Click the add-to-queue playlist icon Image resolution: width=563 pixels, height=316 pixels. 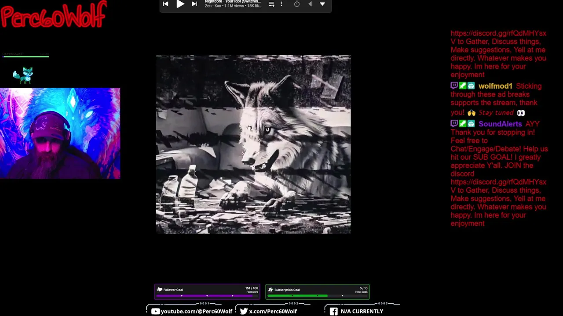point(271,4)
